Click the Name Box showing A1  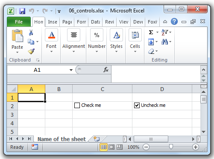click(37, 70)
